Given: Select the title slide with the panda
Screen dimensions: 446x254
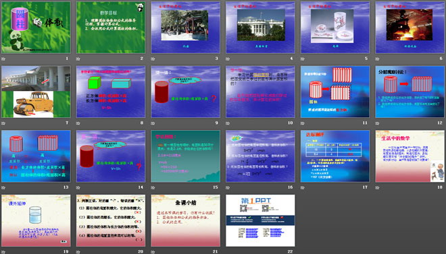Looking at the screenshot, I should click(36, 28).
